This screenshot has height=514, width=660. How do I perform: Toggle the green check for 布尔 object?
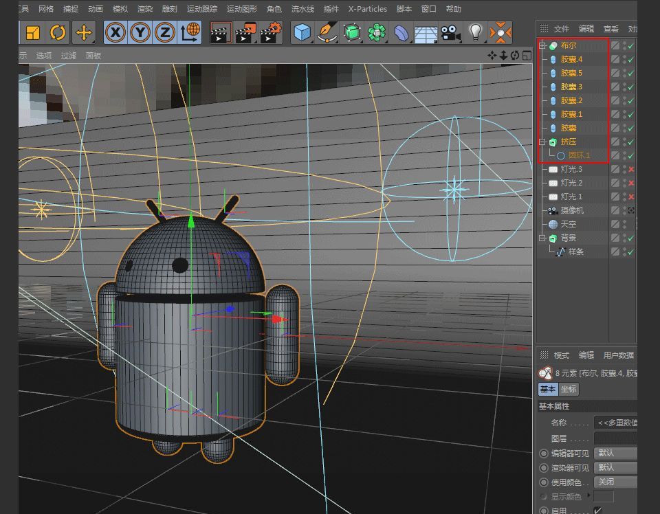[x=630, y=45]
